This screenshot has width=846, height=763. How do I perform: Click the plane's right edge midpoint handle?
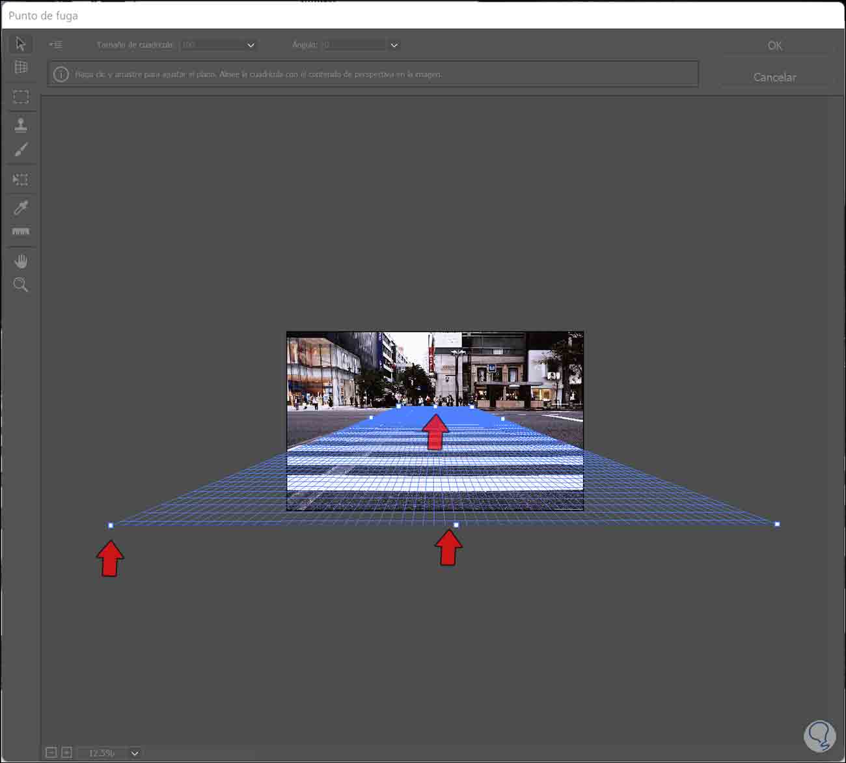502,418
